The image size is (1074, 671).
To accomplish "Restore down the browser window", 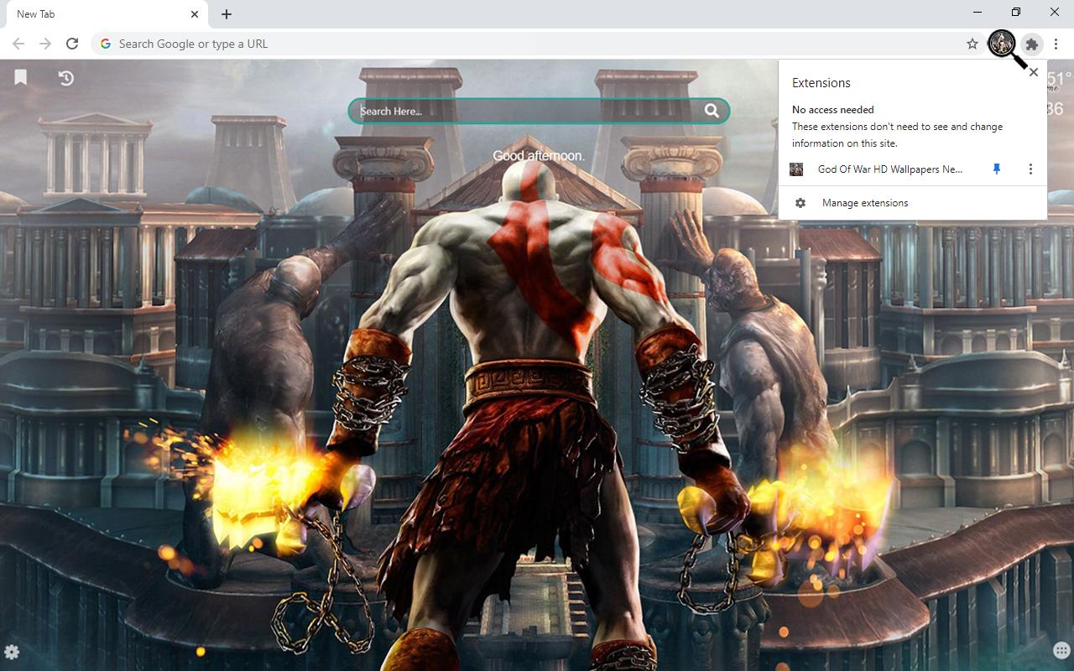I will pos(1016,13).
